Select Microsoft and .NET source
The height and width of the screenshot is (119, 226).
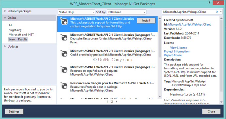[x=21, y=35]
